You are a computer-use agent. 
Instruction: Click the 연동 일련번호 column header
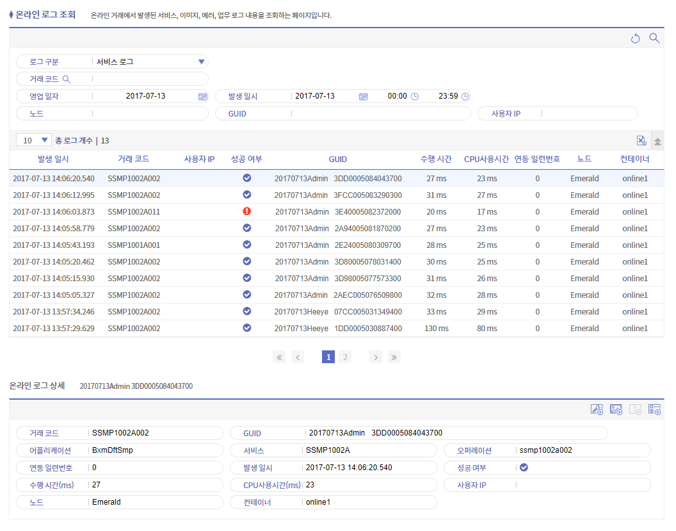(x=537, y=159)
